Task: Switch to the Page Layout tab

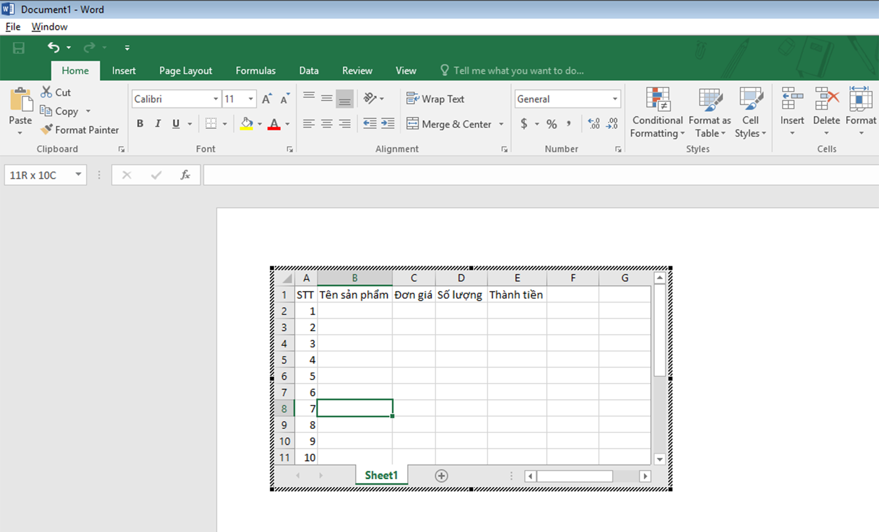Action: point(186,70)
